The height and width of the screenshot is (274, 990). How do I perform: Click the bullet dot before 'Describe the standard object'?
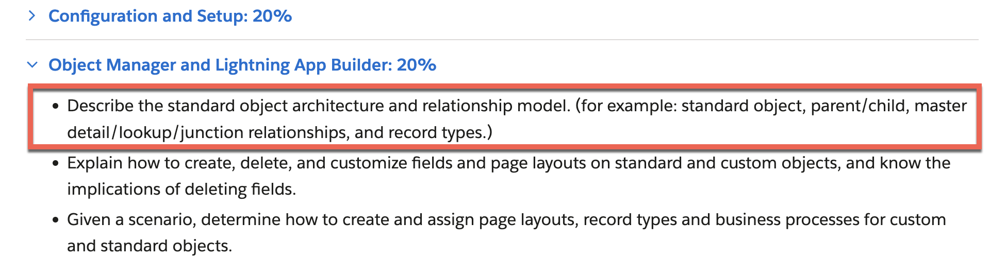(x=56, y=107)
